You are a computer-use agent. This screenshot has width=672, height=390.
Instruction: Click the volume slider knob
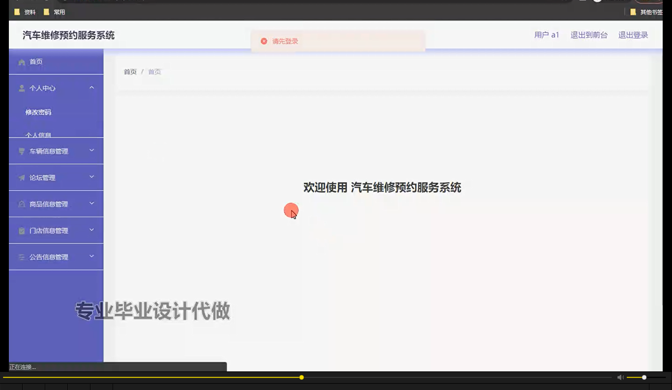[x=644, y=378]
